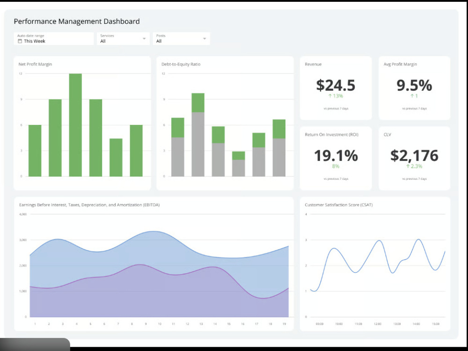
Task: Click the 2,000 label on EBITDA axis
Action: coord(23,266)
